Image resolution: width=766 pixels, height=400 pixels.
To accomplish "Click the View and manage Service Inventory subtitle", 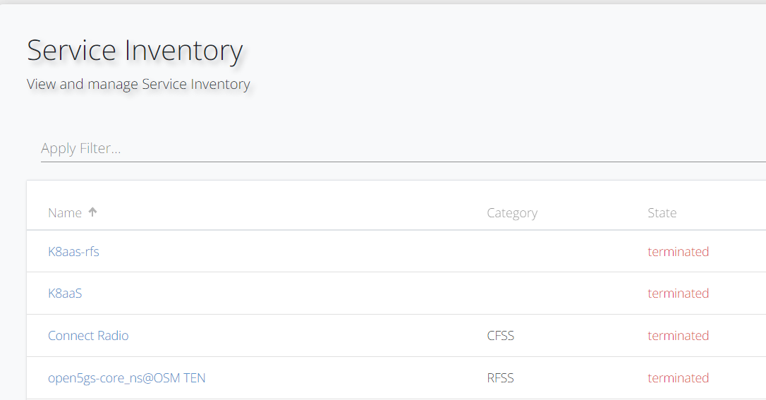I will 138,85.
